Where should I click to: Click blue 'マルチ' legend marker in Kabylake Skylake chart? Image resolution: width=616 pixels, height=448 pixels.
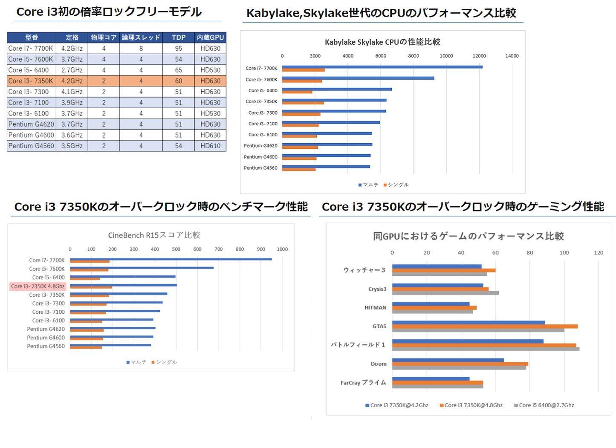360,185
